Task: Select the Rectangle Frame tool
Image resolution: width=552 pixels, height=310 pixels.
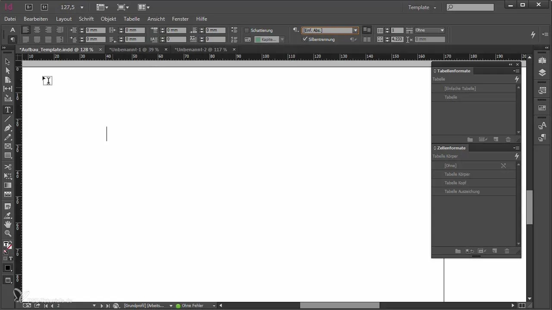Action: click(x=8, y=146)
